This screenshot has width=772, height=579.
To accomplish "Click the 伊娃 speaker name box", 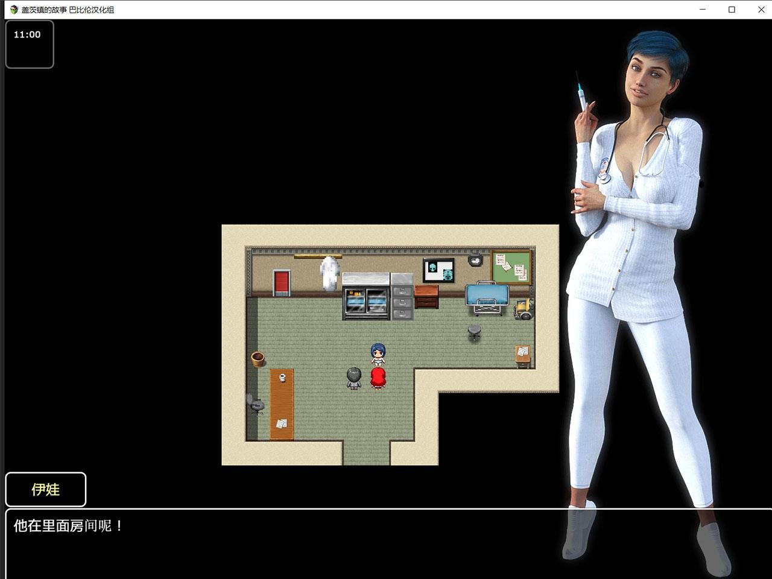I will (x=46, y=489).
